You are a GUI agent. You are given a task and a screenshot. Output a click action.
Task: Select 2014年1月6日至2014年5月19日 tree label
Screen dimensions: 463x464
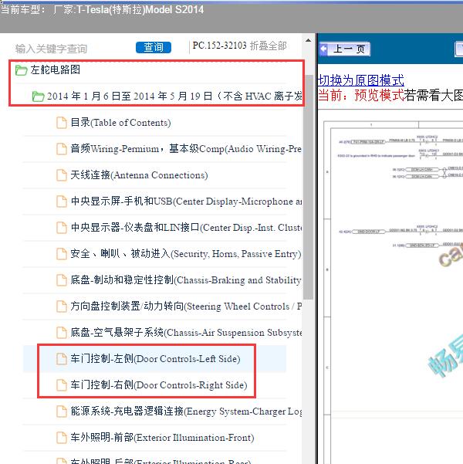174,97
